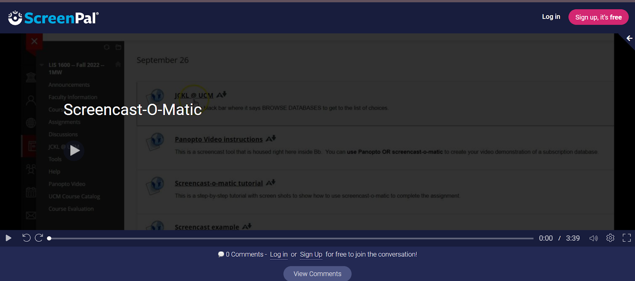Click the View Comments button
The width and height of the screenshot is (635, 281).
[x=317, y=274]
